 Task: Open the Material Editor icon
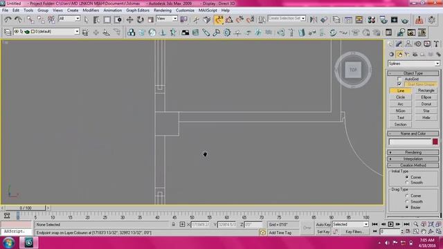(372, 19)
